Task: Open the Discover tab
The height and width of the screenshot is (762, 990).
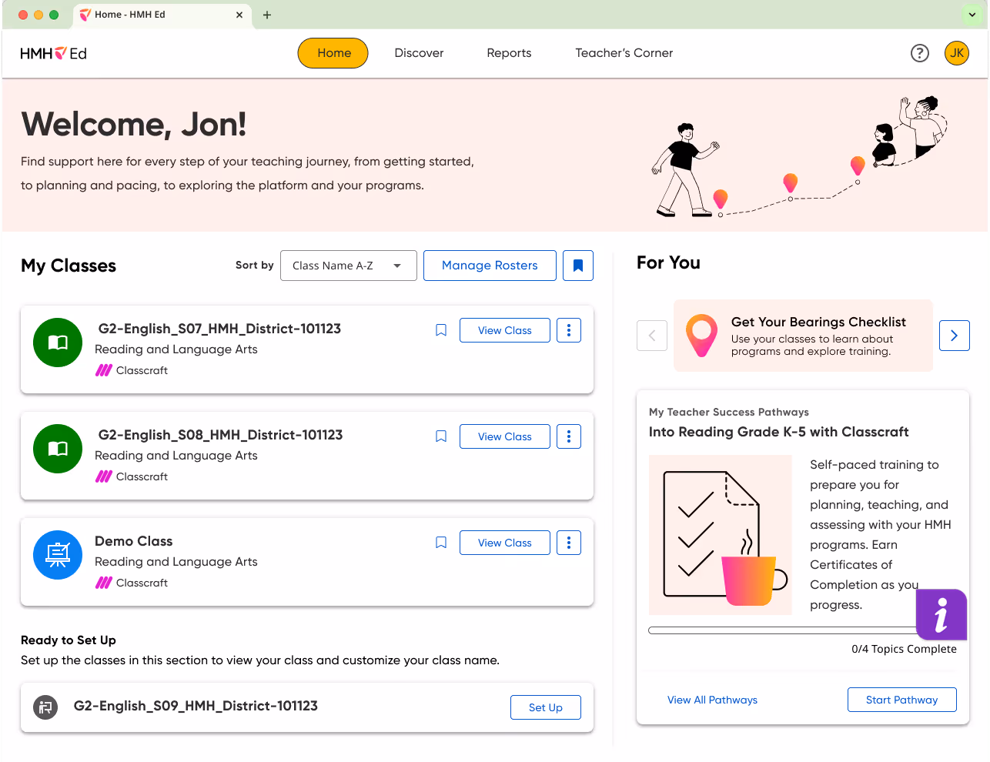Action: click(x=419, y=53)
